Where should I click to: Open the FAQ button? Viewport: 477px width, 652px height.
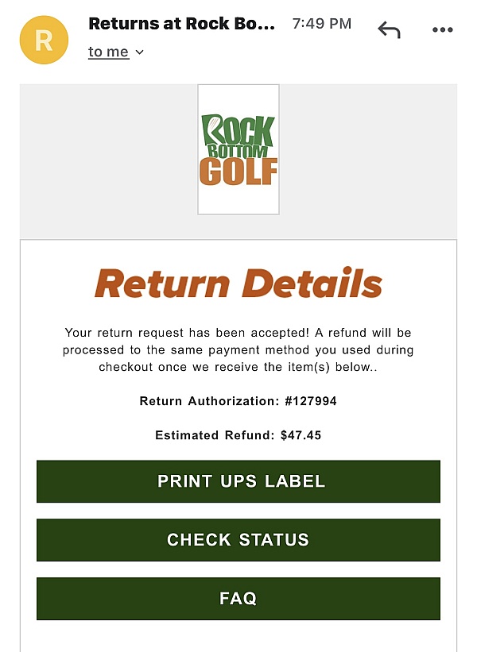[x=238, y=599]
